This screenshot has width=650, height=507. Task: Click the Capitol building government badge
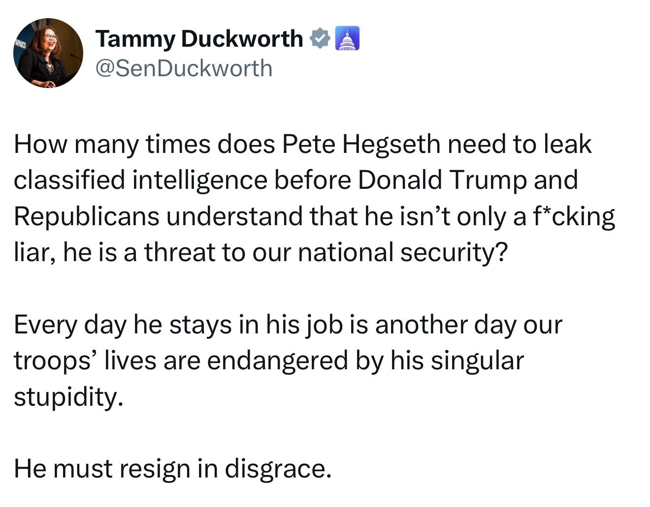coord(347,39)
